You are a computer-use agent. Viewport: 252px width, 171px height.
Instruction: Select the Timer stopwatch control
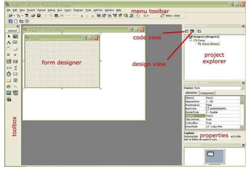point(9,74)
